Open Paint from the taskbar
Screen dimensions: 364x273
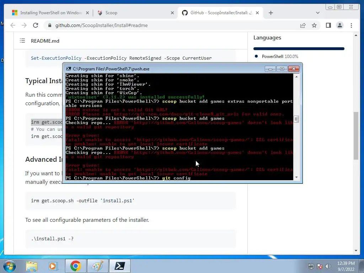(x=97, y=266)
